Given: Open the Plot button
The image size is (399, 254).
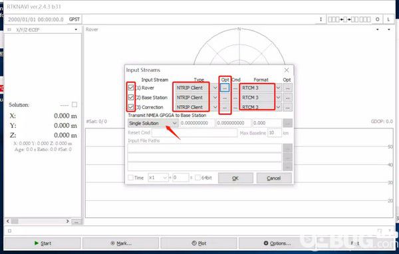Looking at the screenshot, I should (199, 243).
